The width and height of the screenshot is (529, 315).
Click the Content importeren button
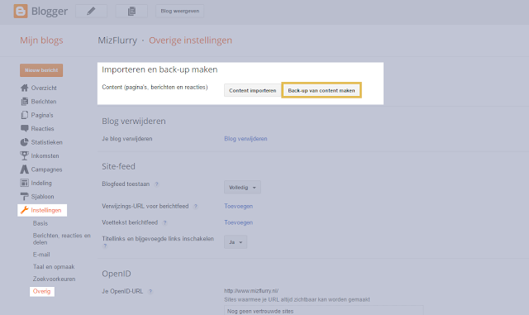pyautogui.click(x=253, y=90)
